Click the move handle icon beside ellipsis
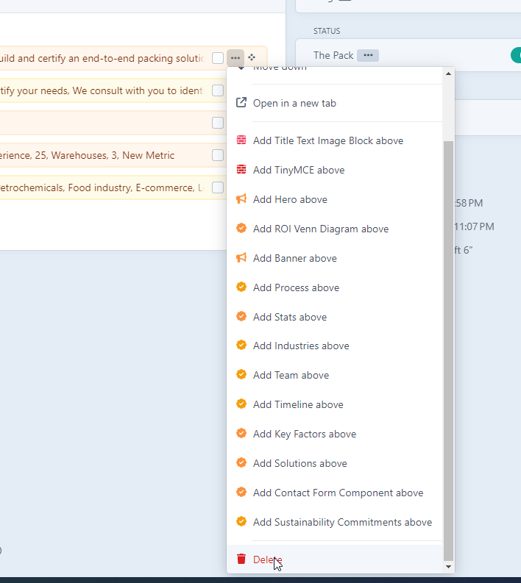This screenshot has height=583, width=521. click(252, 57)
